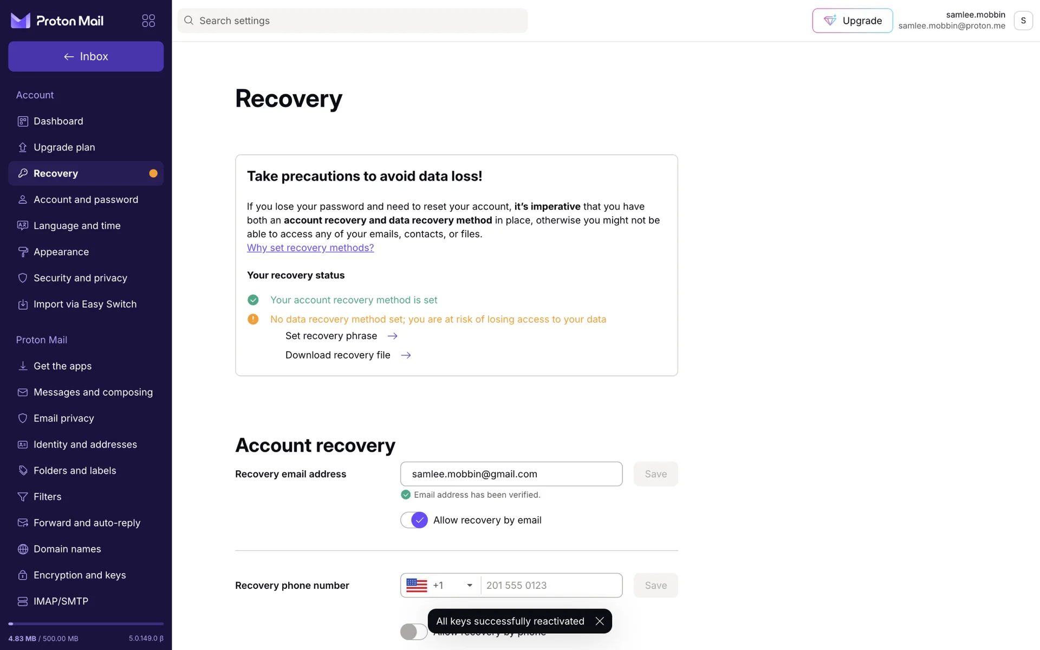Return to Inbox

pos(86,56)
